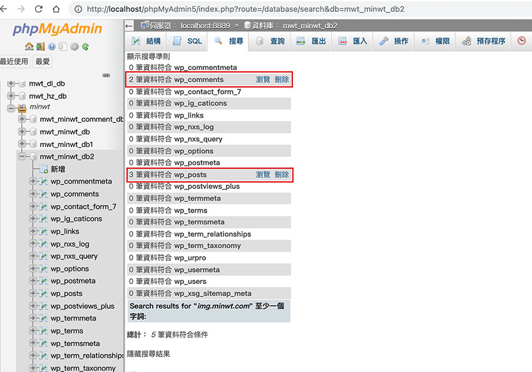532x372 pixels.
Task: Open the 操作 operations tab
Action: point(394,41)
